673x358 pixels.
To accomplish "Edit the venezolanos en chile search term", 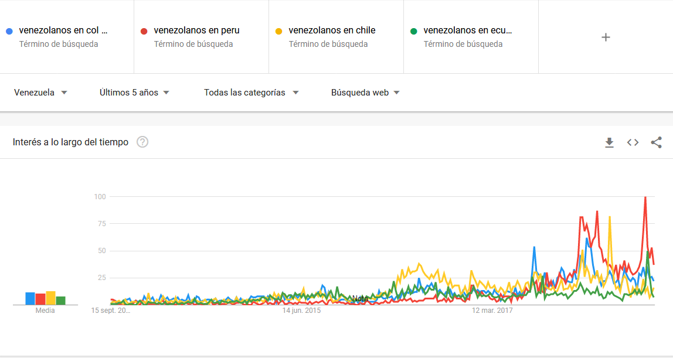I will 332,30.
